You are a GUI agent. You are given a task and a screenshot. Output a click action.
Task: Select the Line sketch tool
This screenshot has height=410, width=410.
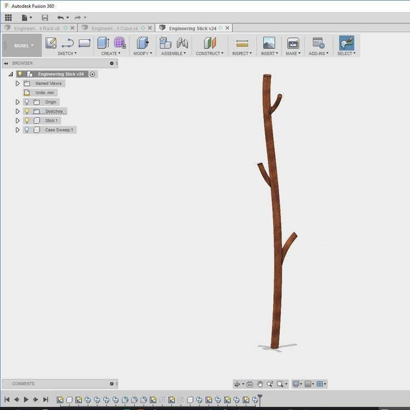(67, 43)
